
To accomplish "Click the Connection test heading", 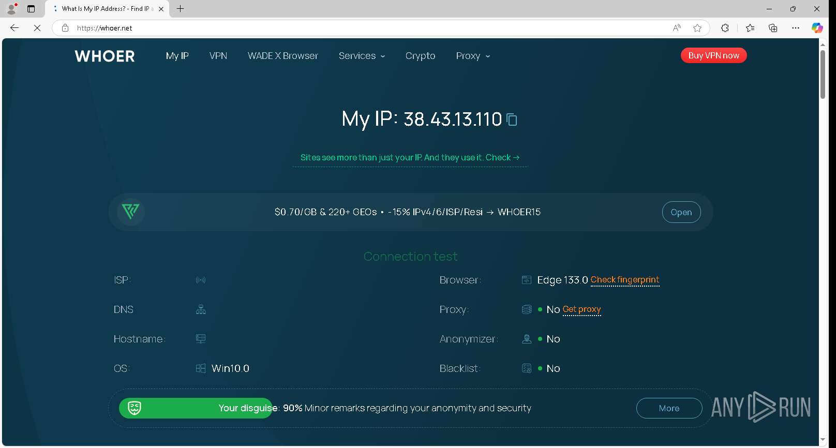I will (x=410, y=257).
